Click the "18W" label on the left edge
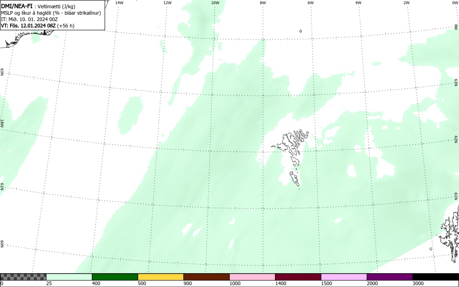This screenshot has height=287, width=459. (x=2, y=123)
